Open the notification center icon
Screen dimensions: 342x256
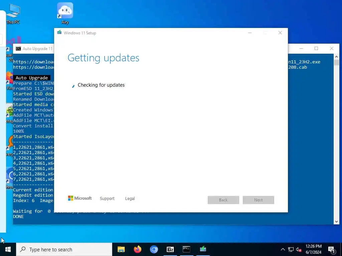click(x=331, y=249)
